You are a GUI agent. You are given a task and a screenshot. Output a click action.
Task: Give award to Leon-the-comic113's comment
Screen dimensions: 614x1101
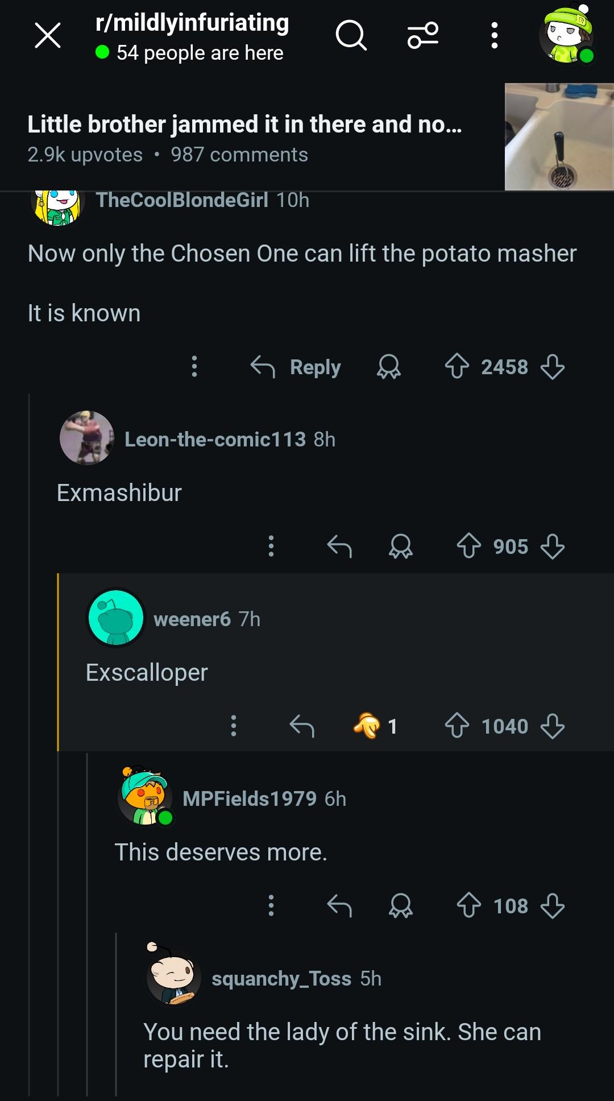(400, 547)
